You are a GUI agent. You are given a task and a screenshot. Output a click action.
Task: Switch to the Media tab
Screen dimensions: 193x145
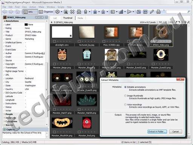[x=80, y=18]
